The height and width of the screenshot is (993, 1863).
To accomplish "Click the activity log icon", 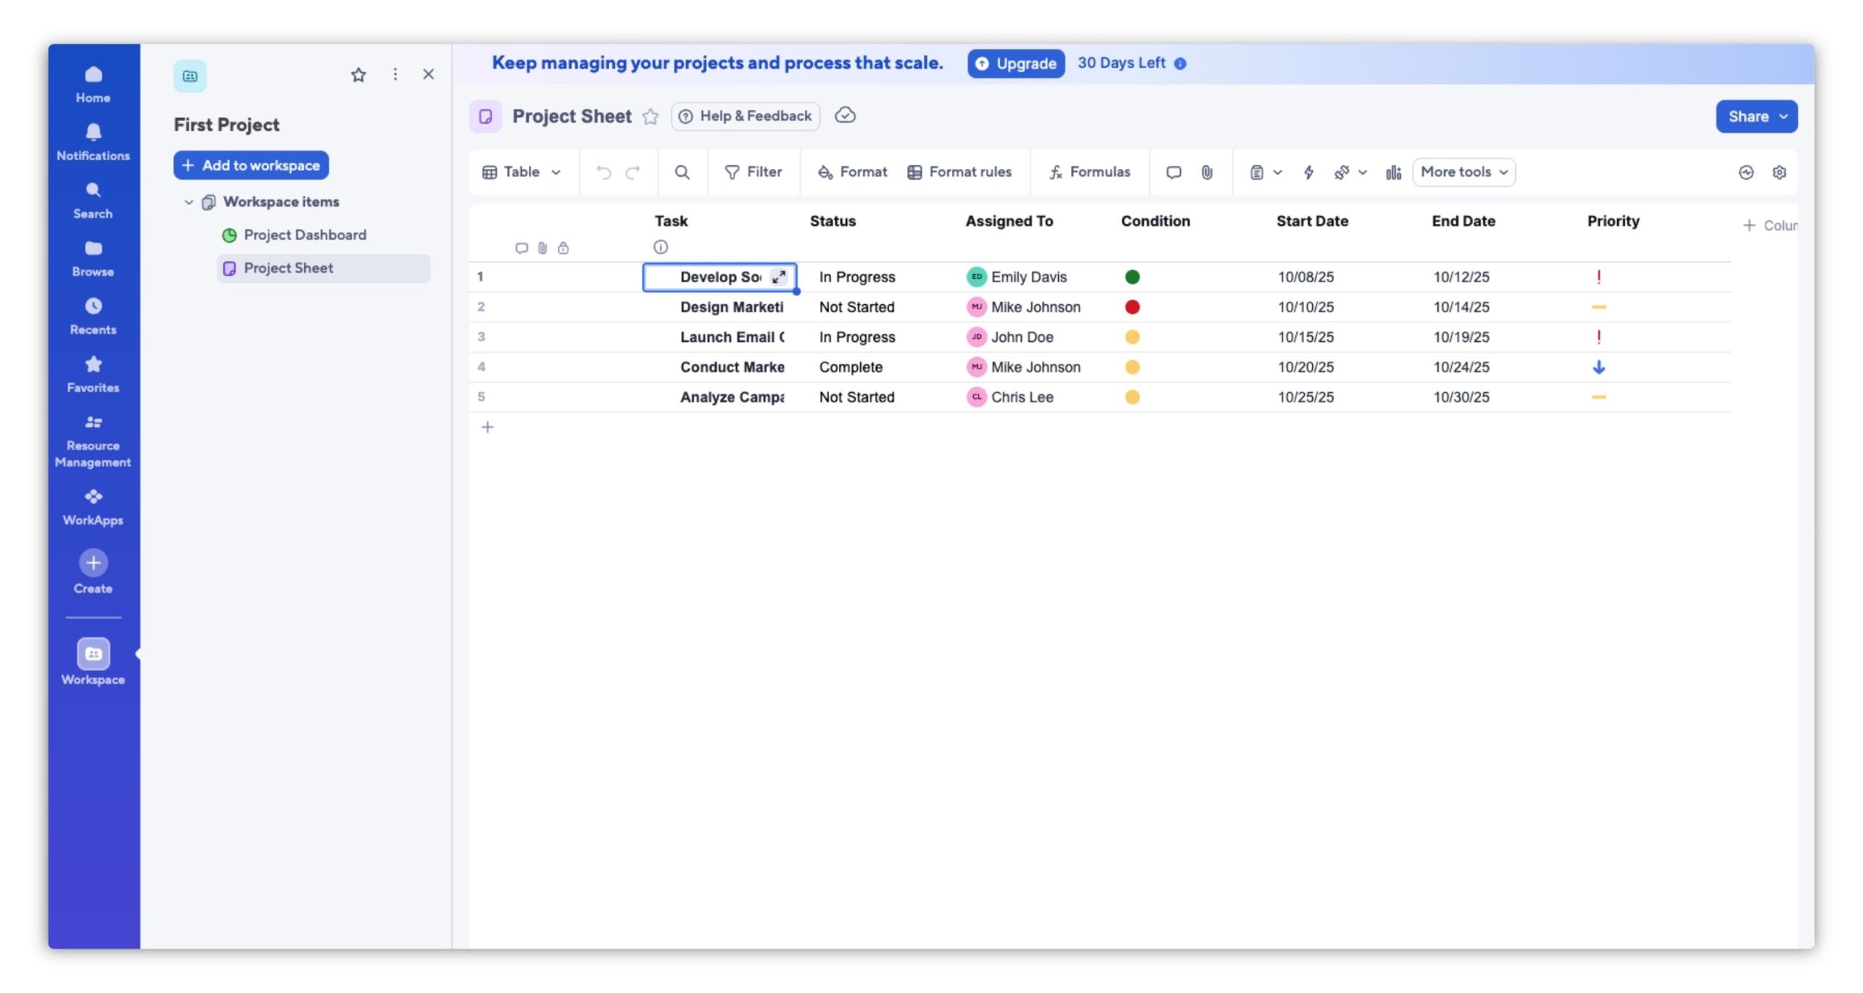I will tap(1746, 172).
